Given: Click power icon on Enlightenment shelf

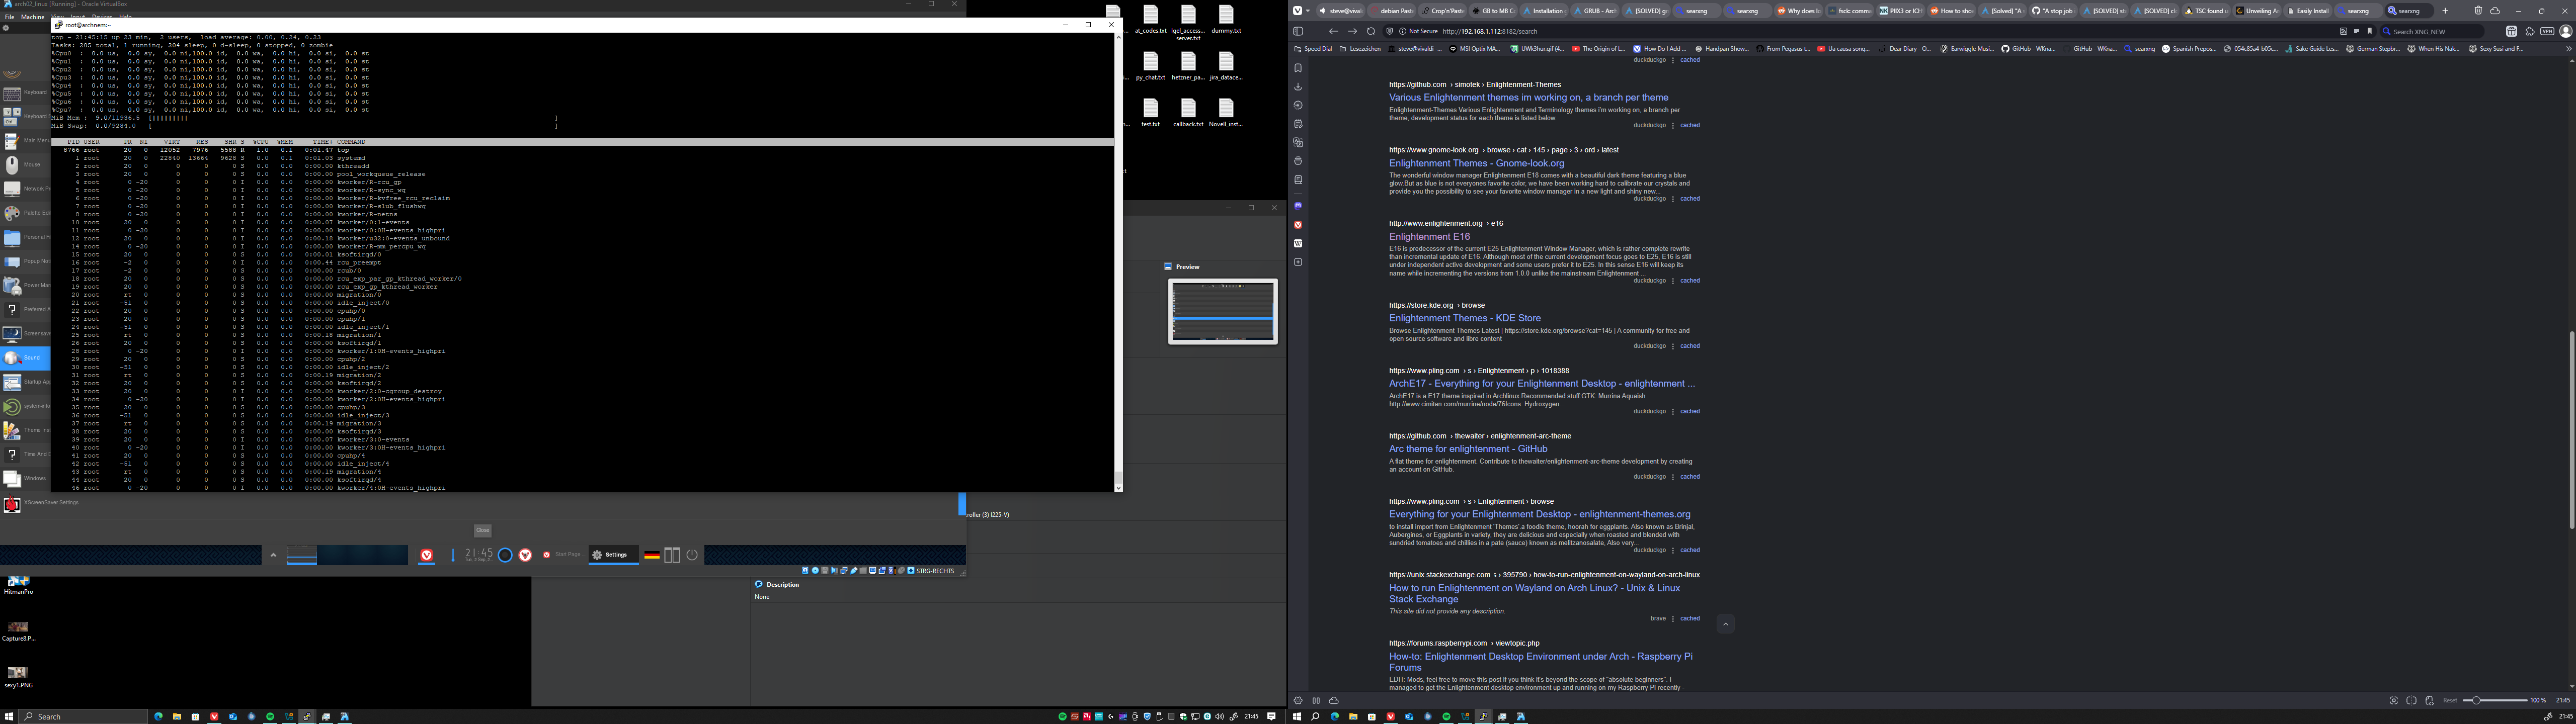Looking at the screenshot, I should pos(692,555).
